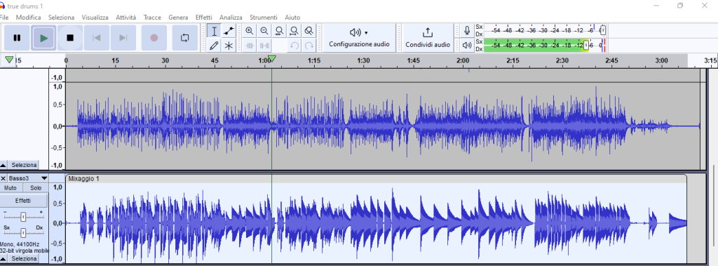Select the Draw pencil tool
The height and width of the screenshot is (266, 718).
(x=214, y=46)
